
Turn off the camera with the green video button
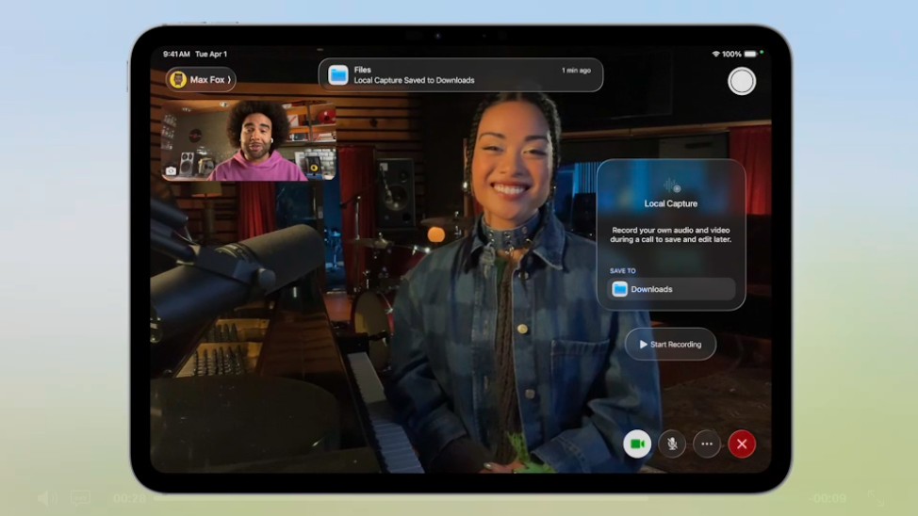637,443
